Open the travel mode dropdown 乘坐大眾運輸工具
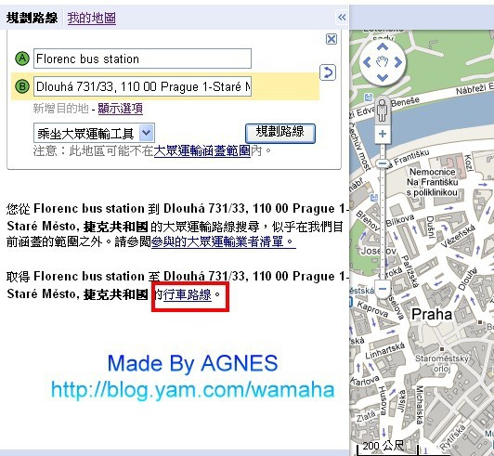This screenshot has width=494, height=456. [94, 133]
